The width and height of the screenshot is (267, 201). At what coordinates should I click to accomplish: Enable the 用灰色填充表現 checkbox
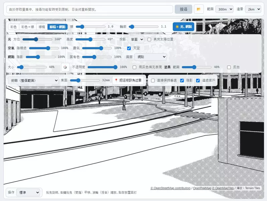tap(135, 67)
